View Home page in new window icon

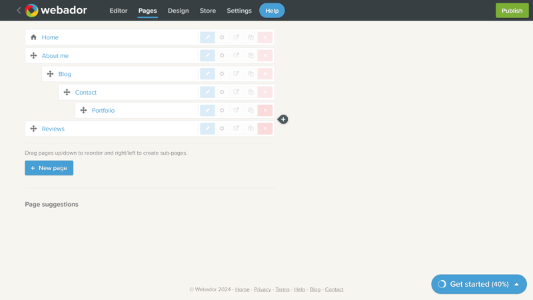point(237,37)
